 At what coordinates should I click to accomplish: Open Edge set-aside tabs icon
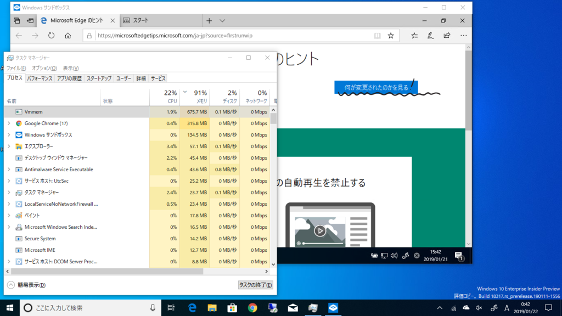pyautogui.click(x=17, y=20)
